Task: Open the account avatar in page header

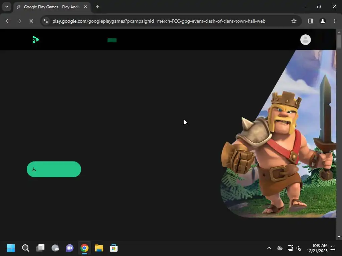Action: point(305,40)
